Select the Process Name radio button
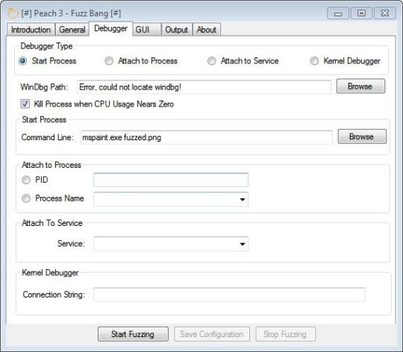This screenshot has height=352, width=403. point(26,198)
